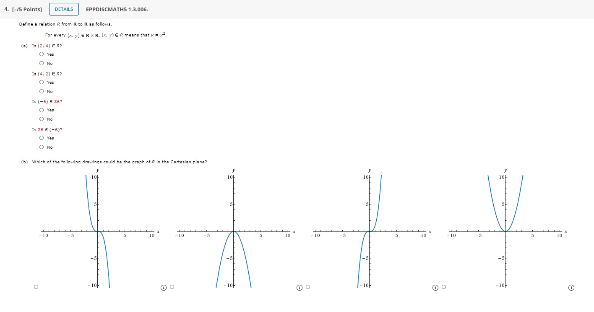Select the increasing cubic-curve graph option
594x312 pixels.
pyautogui.click(x=308, y=287)
